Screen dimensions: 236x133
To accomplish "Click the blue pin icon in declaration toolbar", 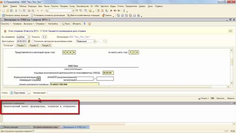I will coord(84,24).
